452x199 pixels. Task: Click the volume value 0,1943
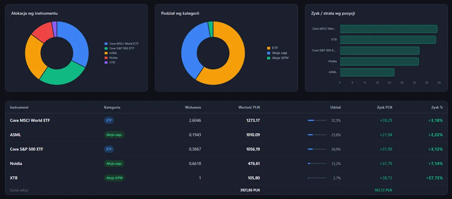[x=195, y=135]
